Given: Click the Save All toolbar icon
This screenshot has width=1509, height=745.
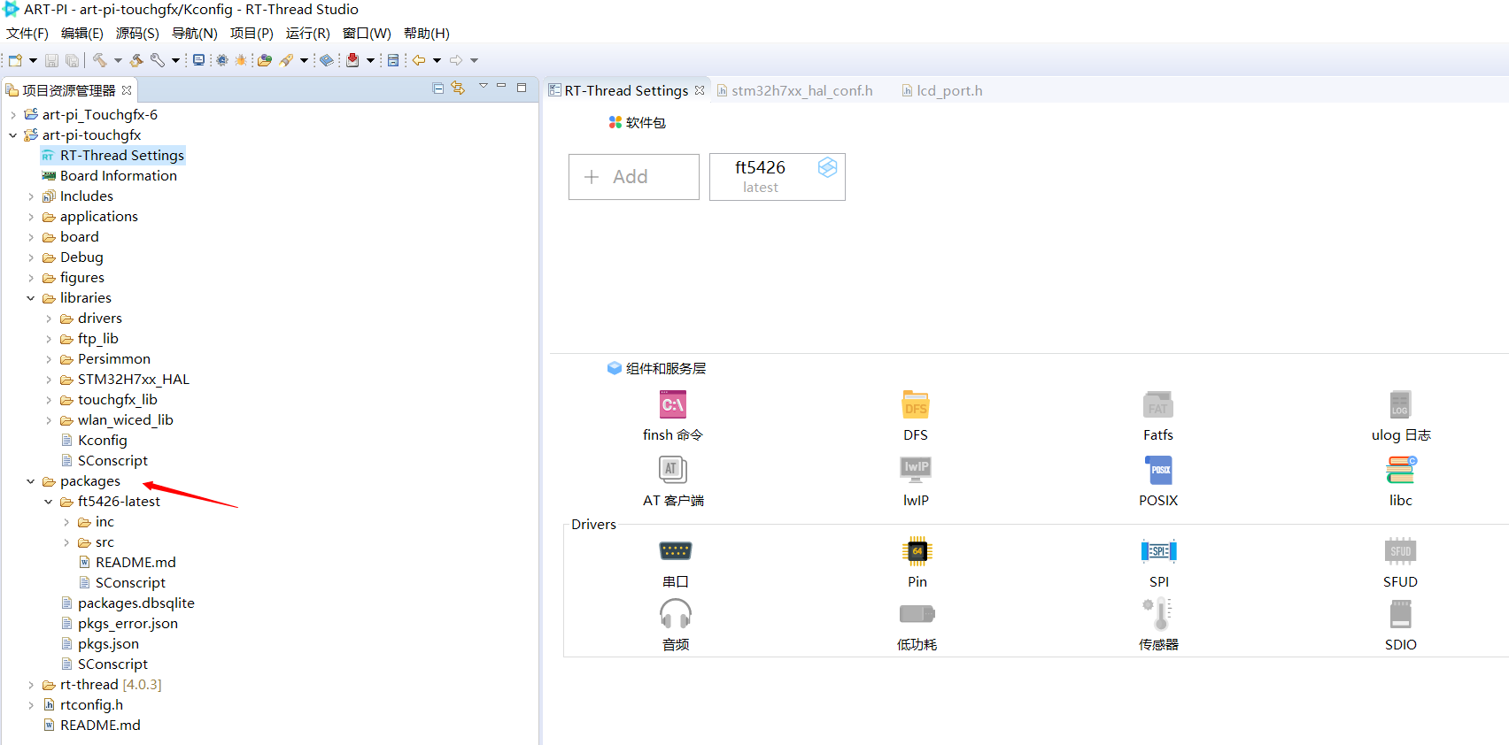Looking at the screenshot, I should 72,60.
